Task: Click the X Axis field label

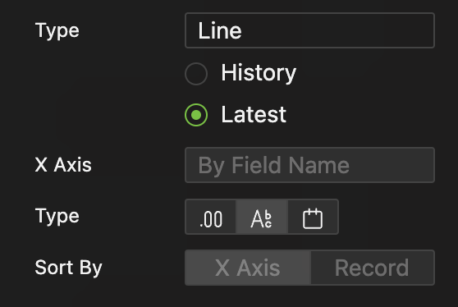Action: tap(63, 165)
